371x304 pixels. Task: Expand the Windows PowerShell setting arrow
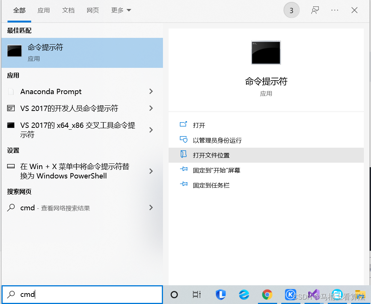(x=151, y=171)
